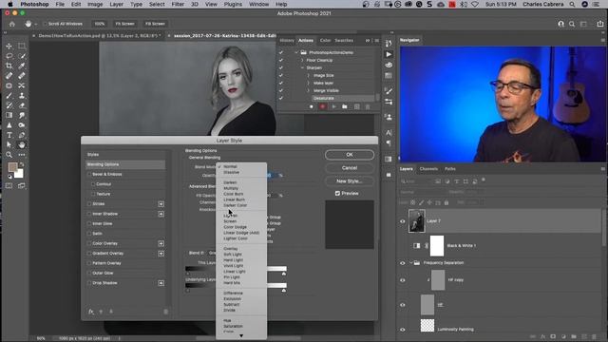
Task: Toggle visibility of Frequency Separation group
Action: click(x=403, y=263)
